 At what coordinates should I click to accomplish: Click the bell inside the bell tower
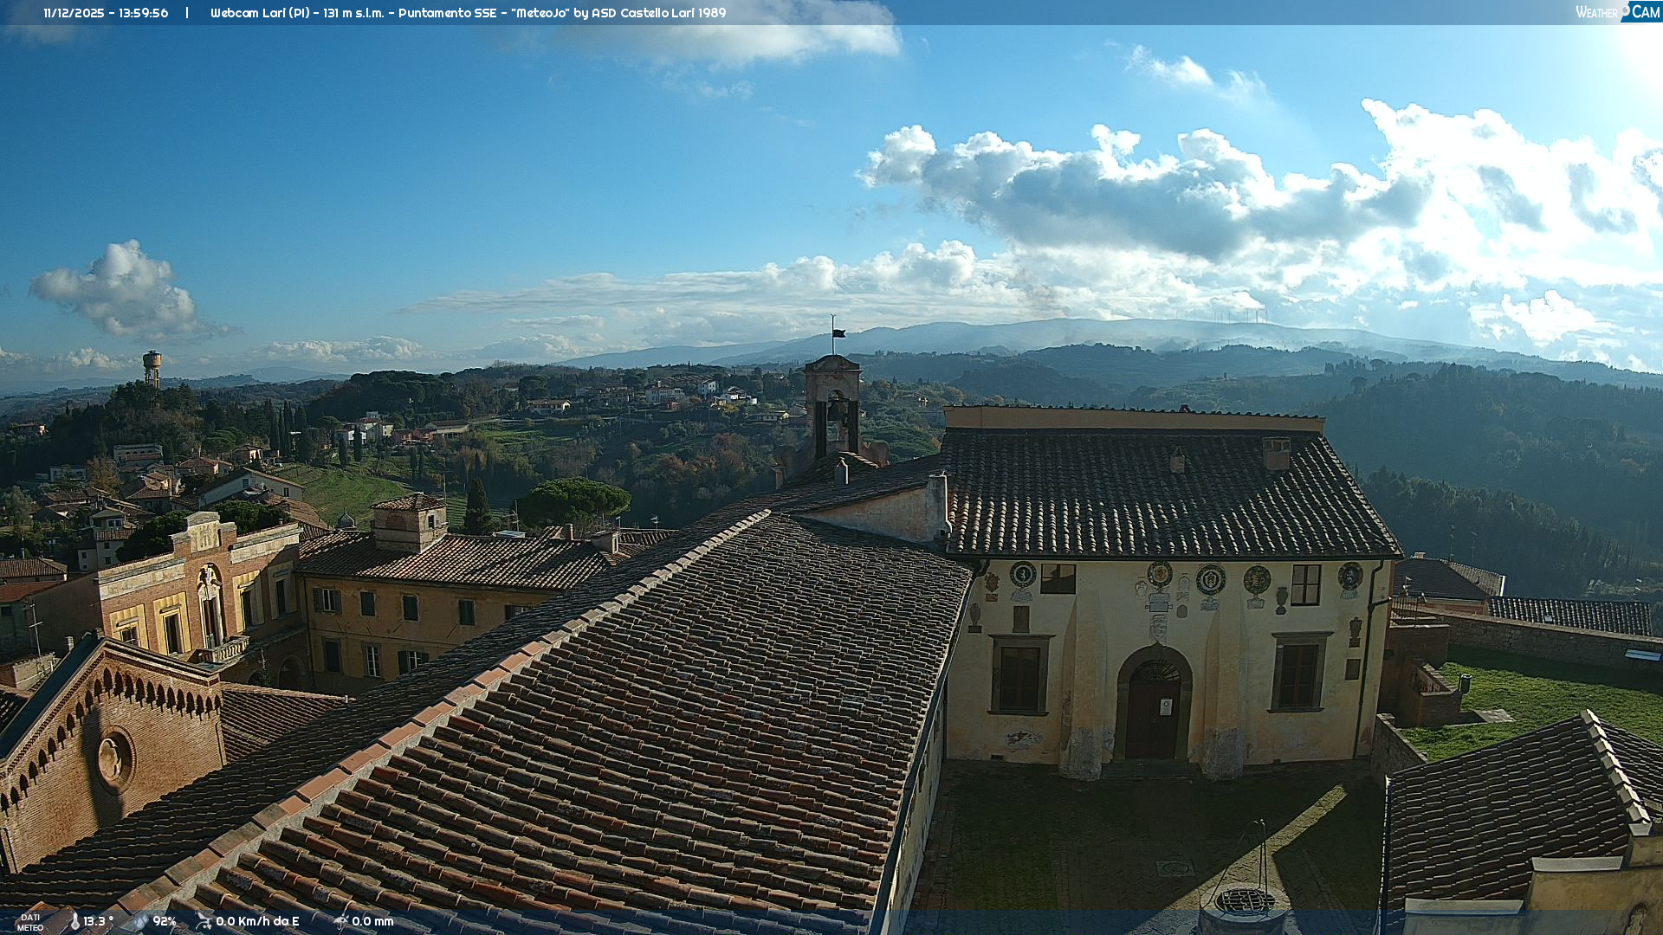[834, 413]
